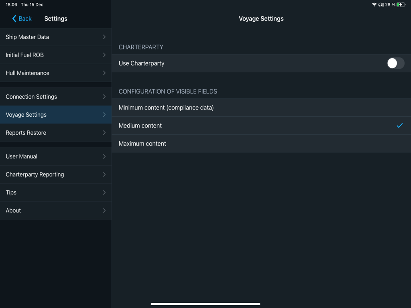The height and width of the screenshot is (308, 411).
Task: Click the headphones icon near the battery indicator
Action: (380, 4)
